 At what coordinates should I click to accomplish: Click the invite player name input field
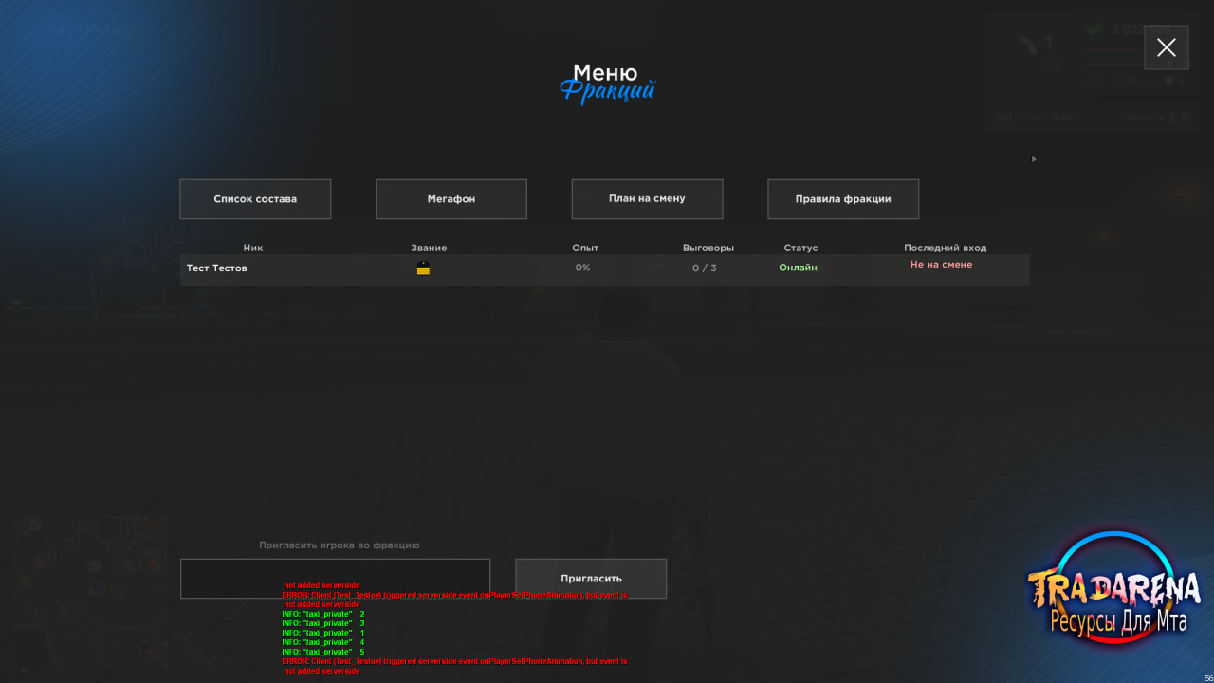pos(336,579)
